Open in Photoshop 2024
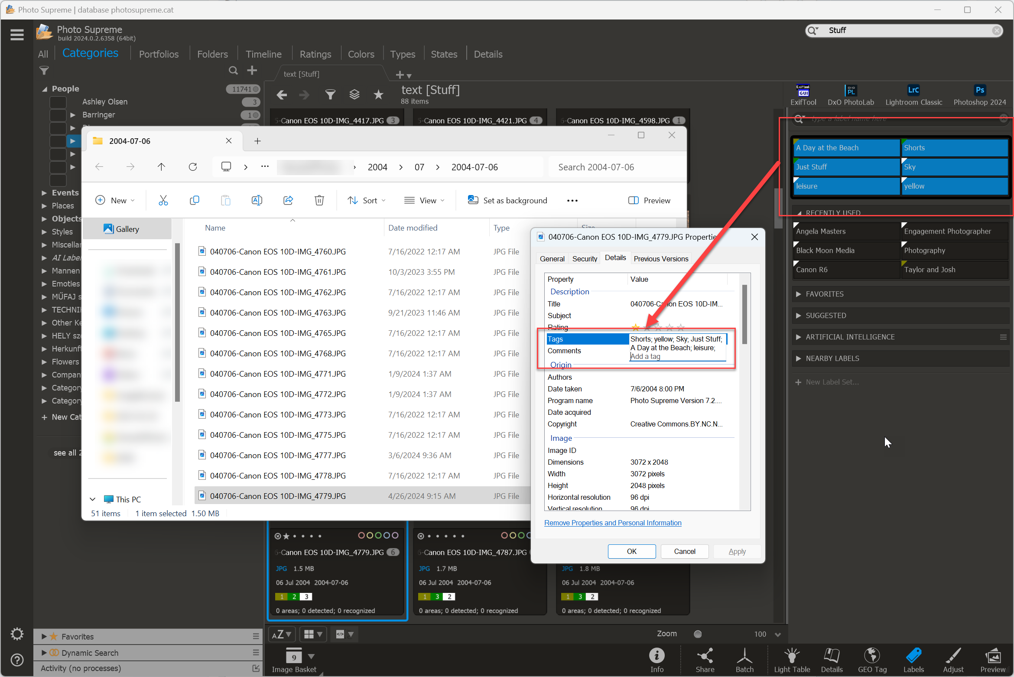This screenshot has height=677, width=1014. tap(979, 95)
